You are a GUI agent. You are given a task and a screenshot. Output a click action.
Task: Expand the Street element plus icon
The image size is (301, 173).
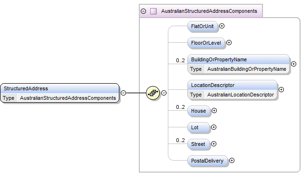[x=214, y=144]
